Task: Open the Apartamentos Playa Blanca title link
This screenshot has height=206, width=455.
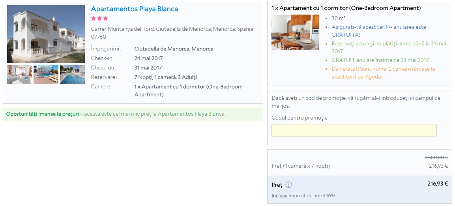Action: coord(134,9)
